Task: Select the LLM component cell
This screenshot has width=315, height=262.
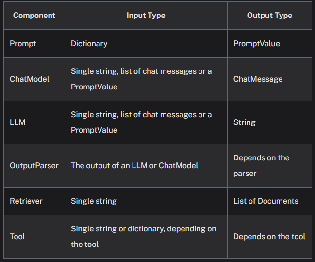Action: click(17, 122)
